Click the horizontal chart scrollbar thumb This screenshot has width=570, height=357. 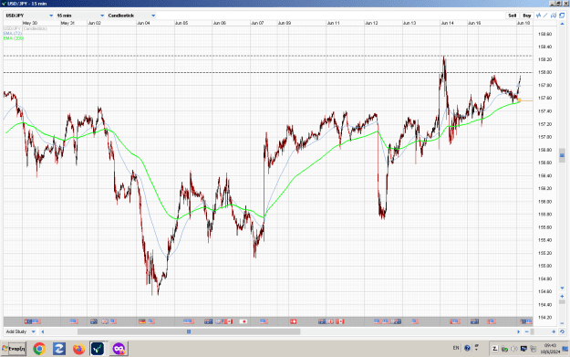coord(189,331)
